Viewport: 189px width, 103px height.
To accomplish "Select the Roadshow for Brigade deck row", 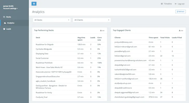I will coord(70,44).
